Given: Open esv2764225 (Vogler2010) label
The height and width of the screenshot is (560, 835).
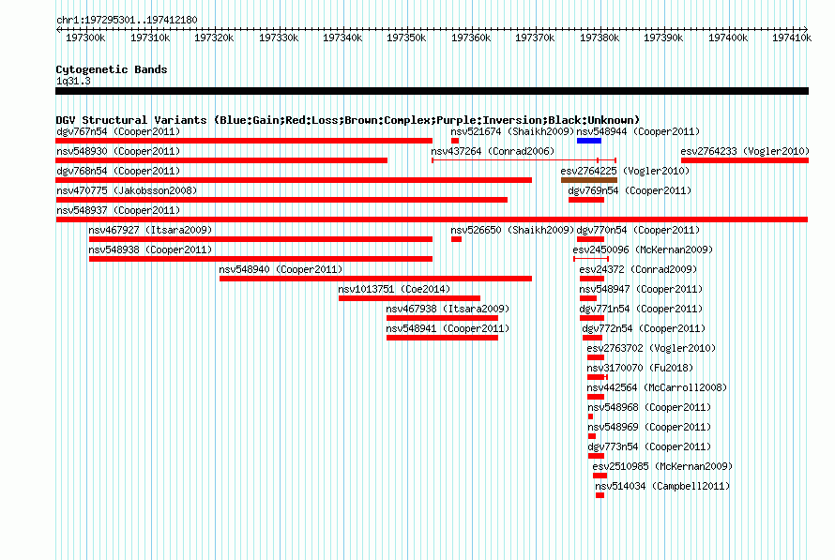Looking at the screenshot, I should coord(625,171).
